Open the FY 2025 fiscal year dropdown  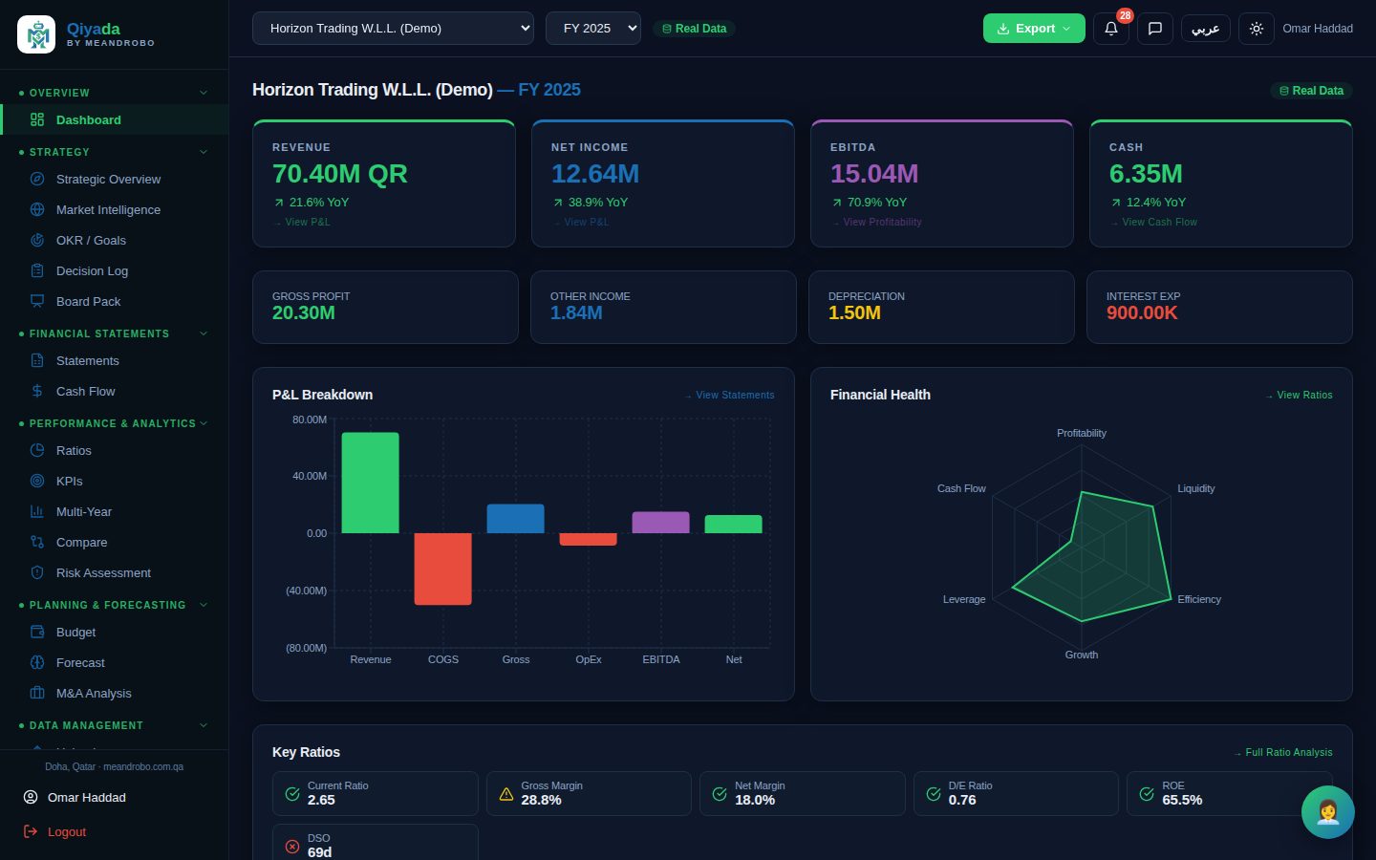pos(593,29)
